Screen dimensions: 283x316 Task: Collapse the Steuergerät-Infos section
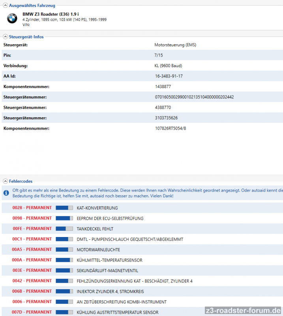click(x=6, y=37)
